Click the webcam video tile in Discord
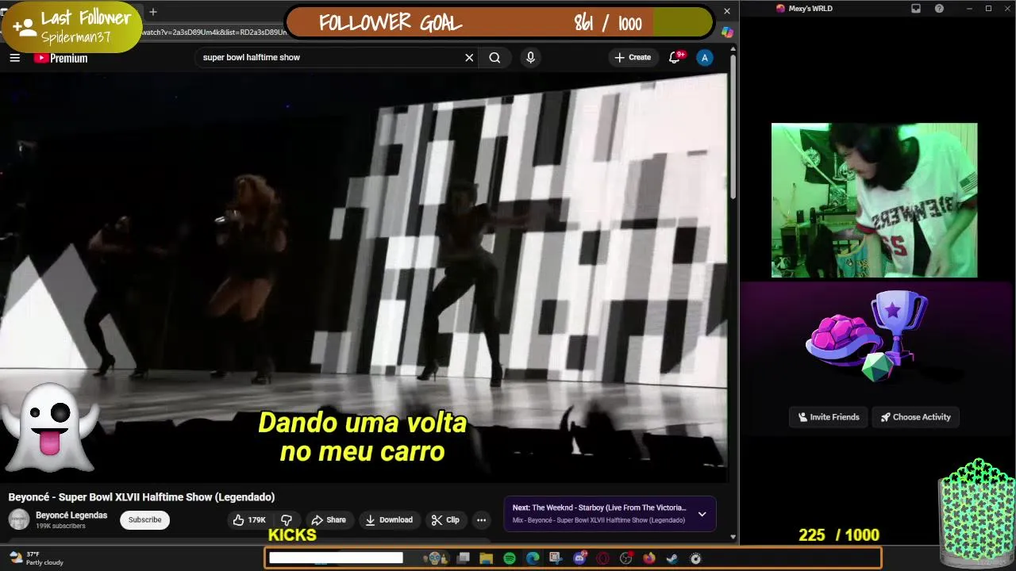The height and width of the screenshot is (571, 1016). 874,200
